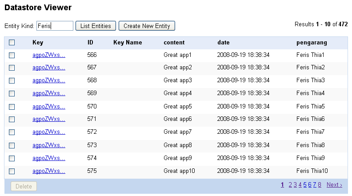Screen dimensions: 352x196
Task: Check the row with content Great app3
Action: [x=12, y=81]
